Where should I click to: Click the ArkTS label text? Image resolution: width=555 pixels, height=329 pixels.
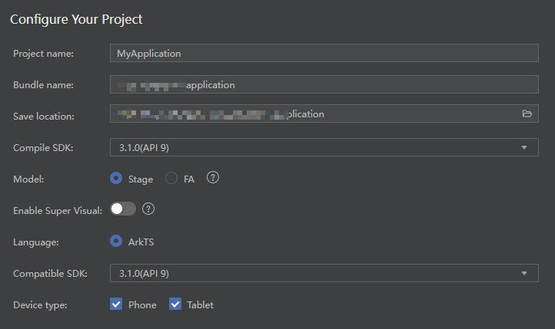tap(141, 242)
